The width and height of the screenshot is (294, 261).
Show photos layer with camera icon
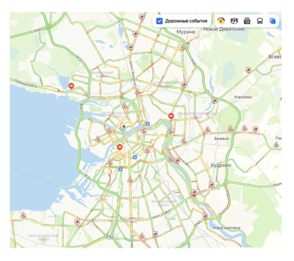(247, 21)
